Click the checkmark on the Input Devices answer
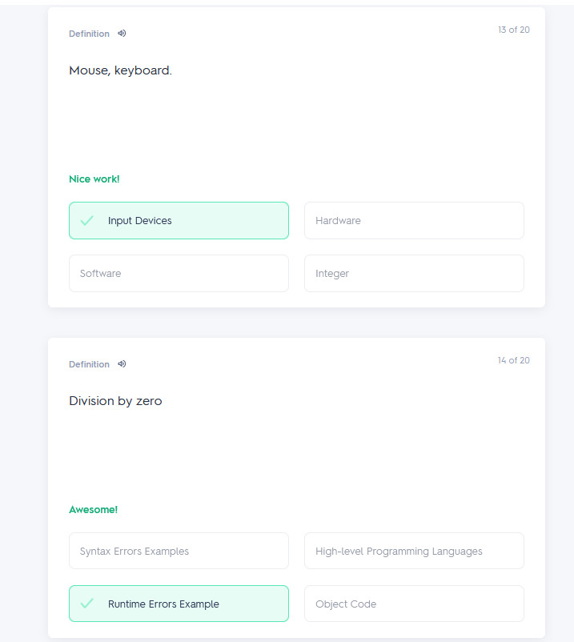 click(x=86, y=221)
